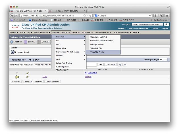Image resolution: width=179 pixels, height=134 pixels.
Task: Click the pilot icon in the 1100 row
Action: (28, 77)
